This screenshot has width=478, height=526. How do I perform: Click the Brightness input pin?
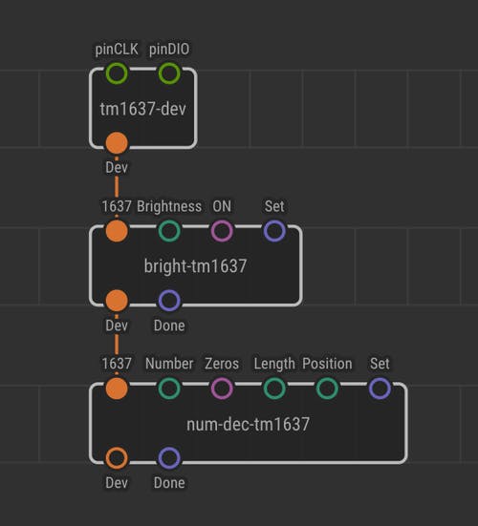[x=169, y=231]
